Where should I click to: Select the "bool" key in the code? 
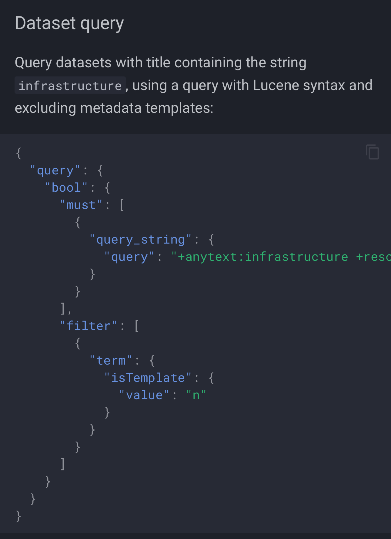click(x=66, y=188)
